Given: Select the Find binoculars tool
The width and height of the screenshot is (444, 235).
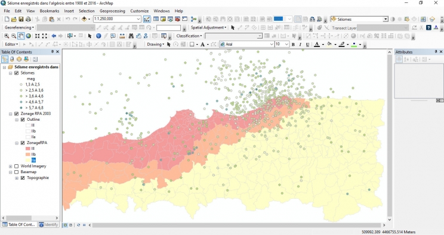Looking at the screenshot, I should [x=131, y=36].
